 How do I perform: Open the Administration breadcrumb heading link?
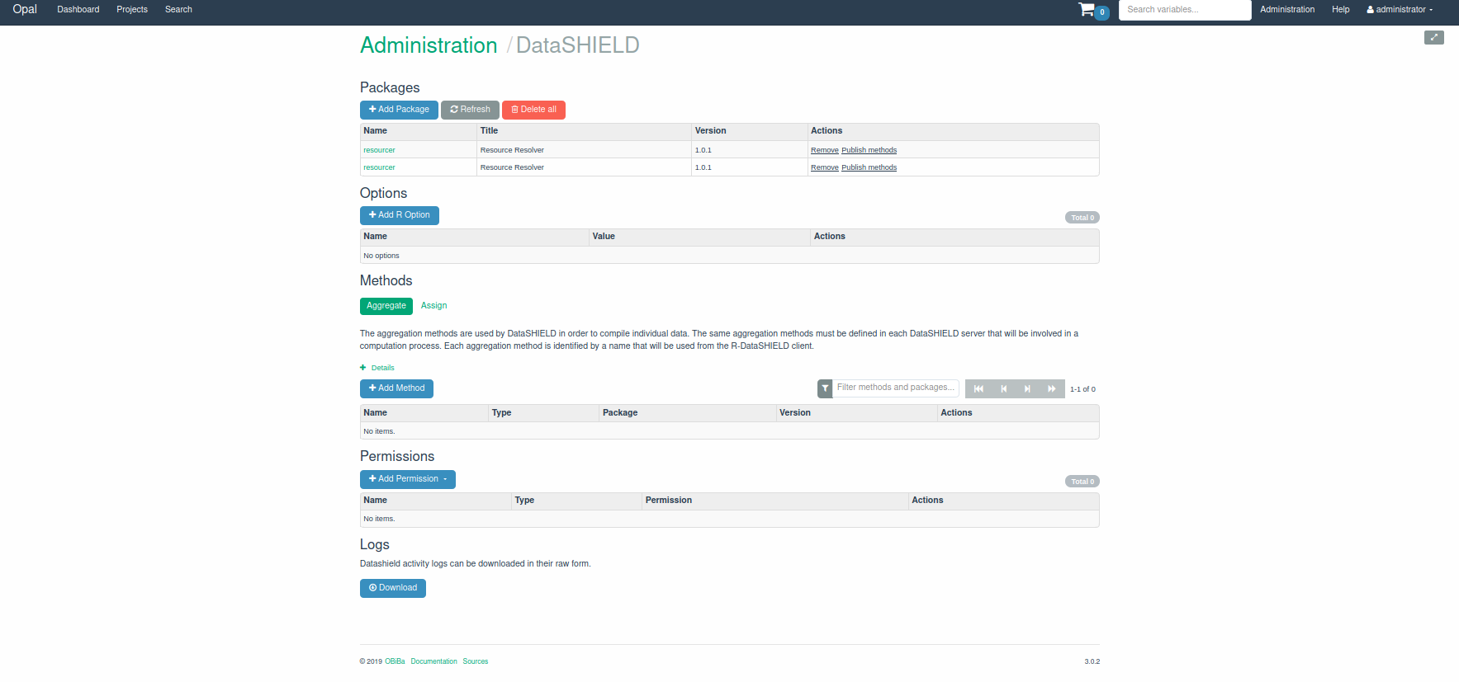click(x=429, y=45)
